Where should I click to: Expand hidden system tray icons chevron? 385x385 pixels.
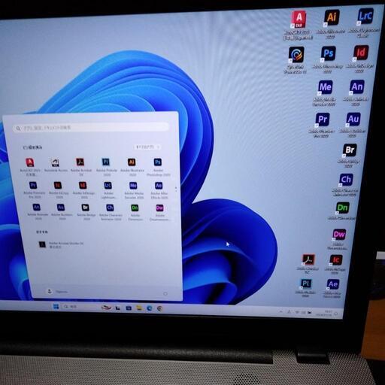point(281,311)
